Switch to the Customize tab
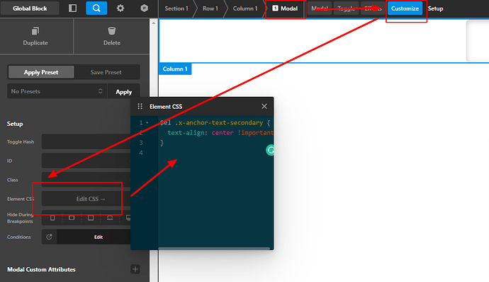This screenshot has height=282, width=489. (405, 8)
